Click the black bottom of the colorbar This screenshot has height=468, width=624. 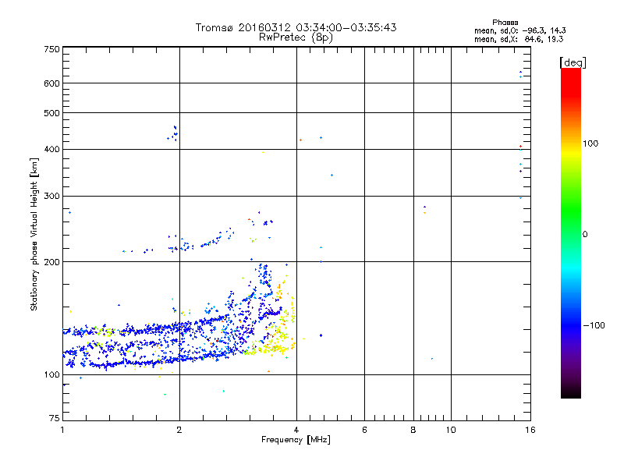(x=571, y=392)
